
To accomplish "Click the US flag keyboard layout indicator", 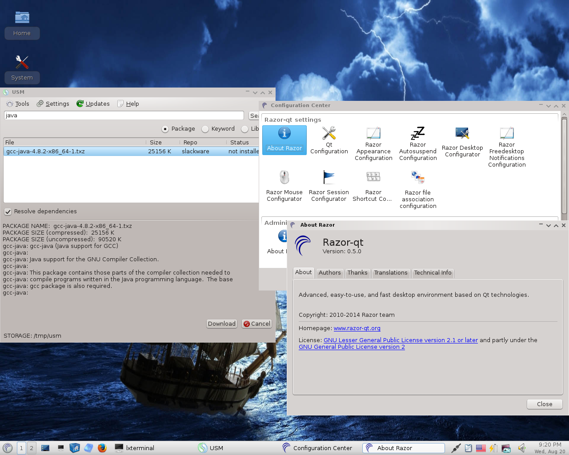I will click(x=481, y=448).
